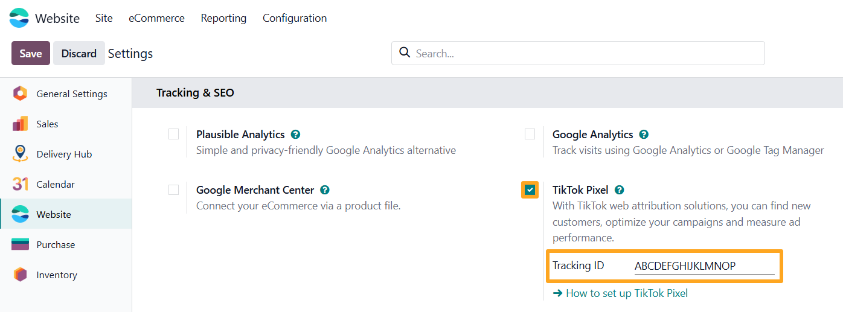Click the Google Analytics label
The image size is (843, 312).
point(593,135)
